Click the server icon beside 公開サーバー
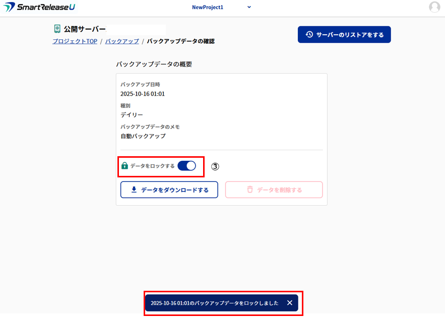Image resolution: width=445 pixels, height=319 pixels. click(x=57, y=29)
